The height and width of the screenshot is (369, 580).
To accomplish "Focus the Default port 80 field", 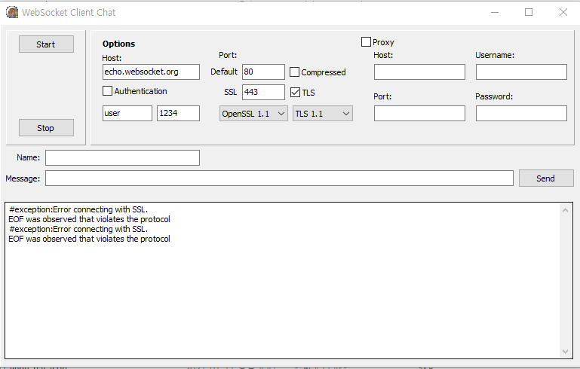I will [x=263, y=72].
